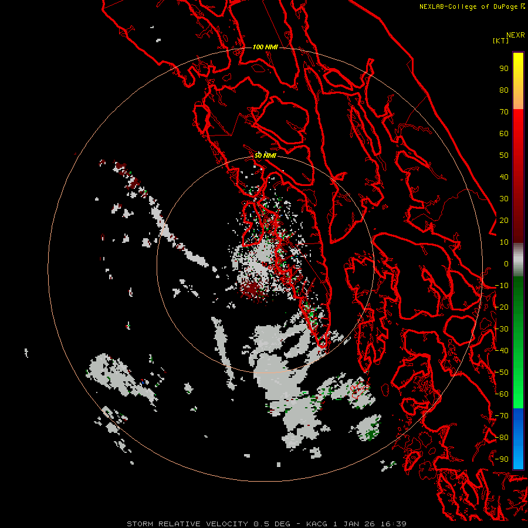Click the 'NEXR' label above the color scale
Viewport: 528px width, 528px height.
[516, 35]
